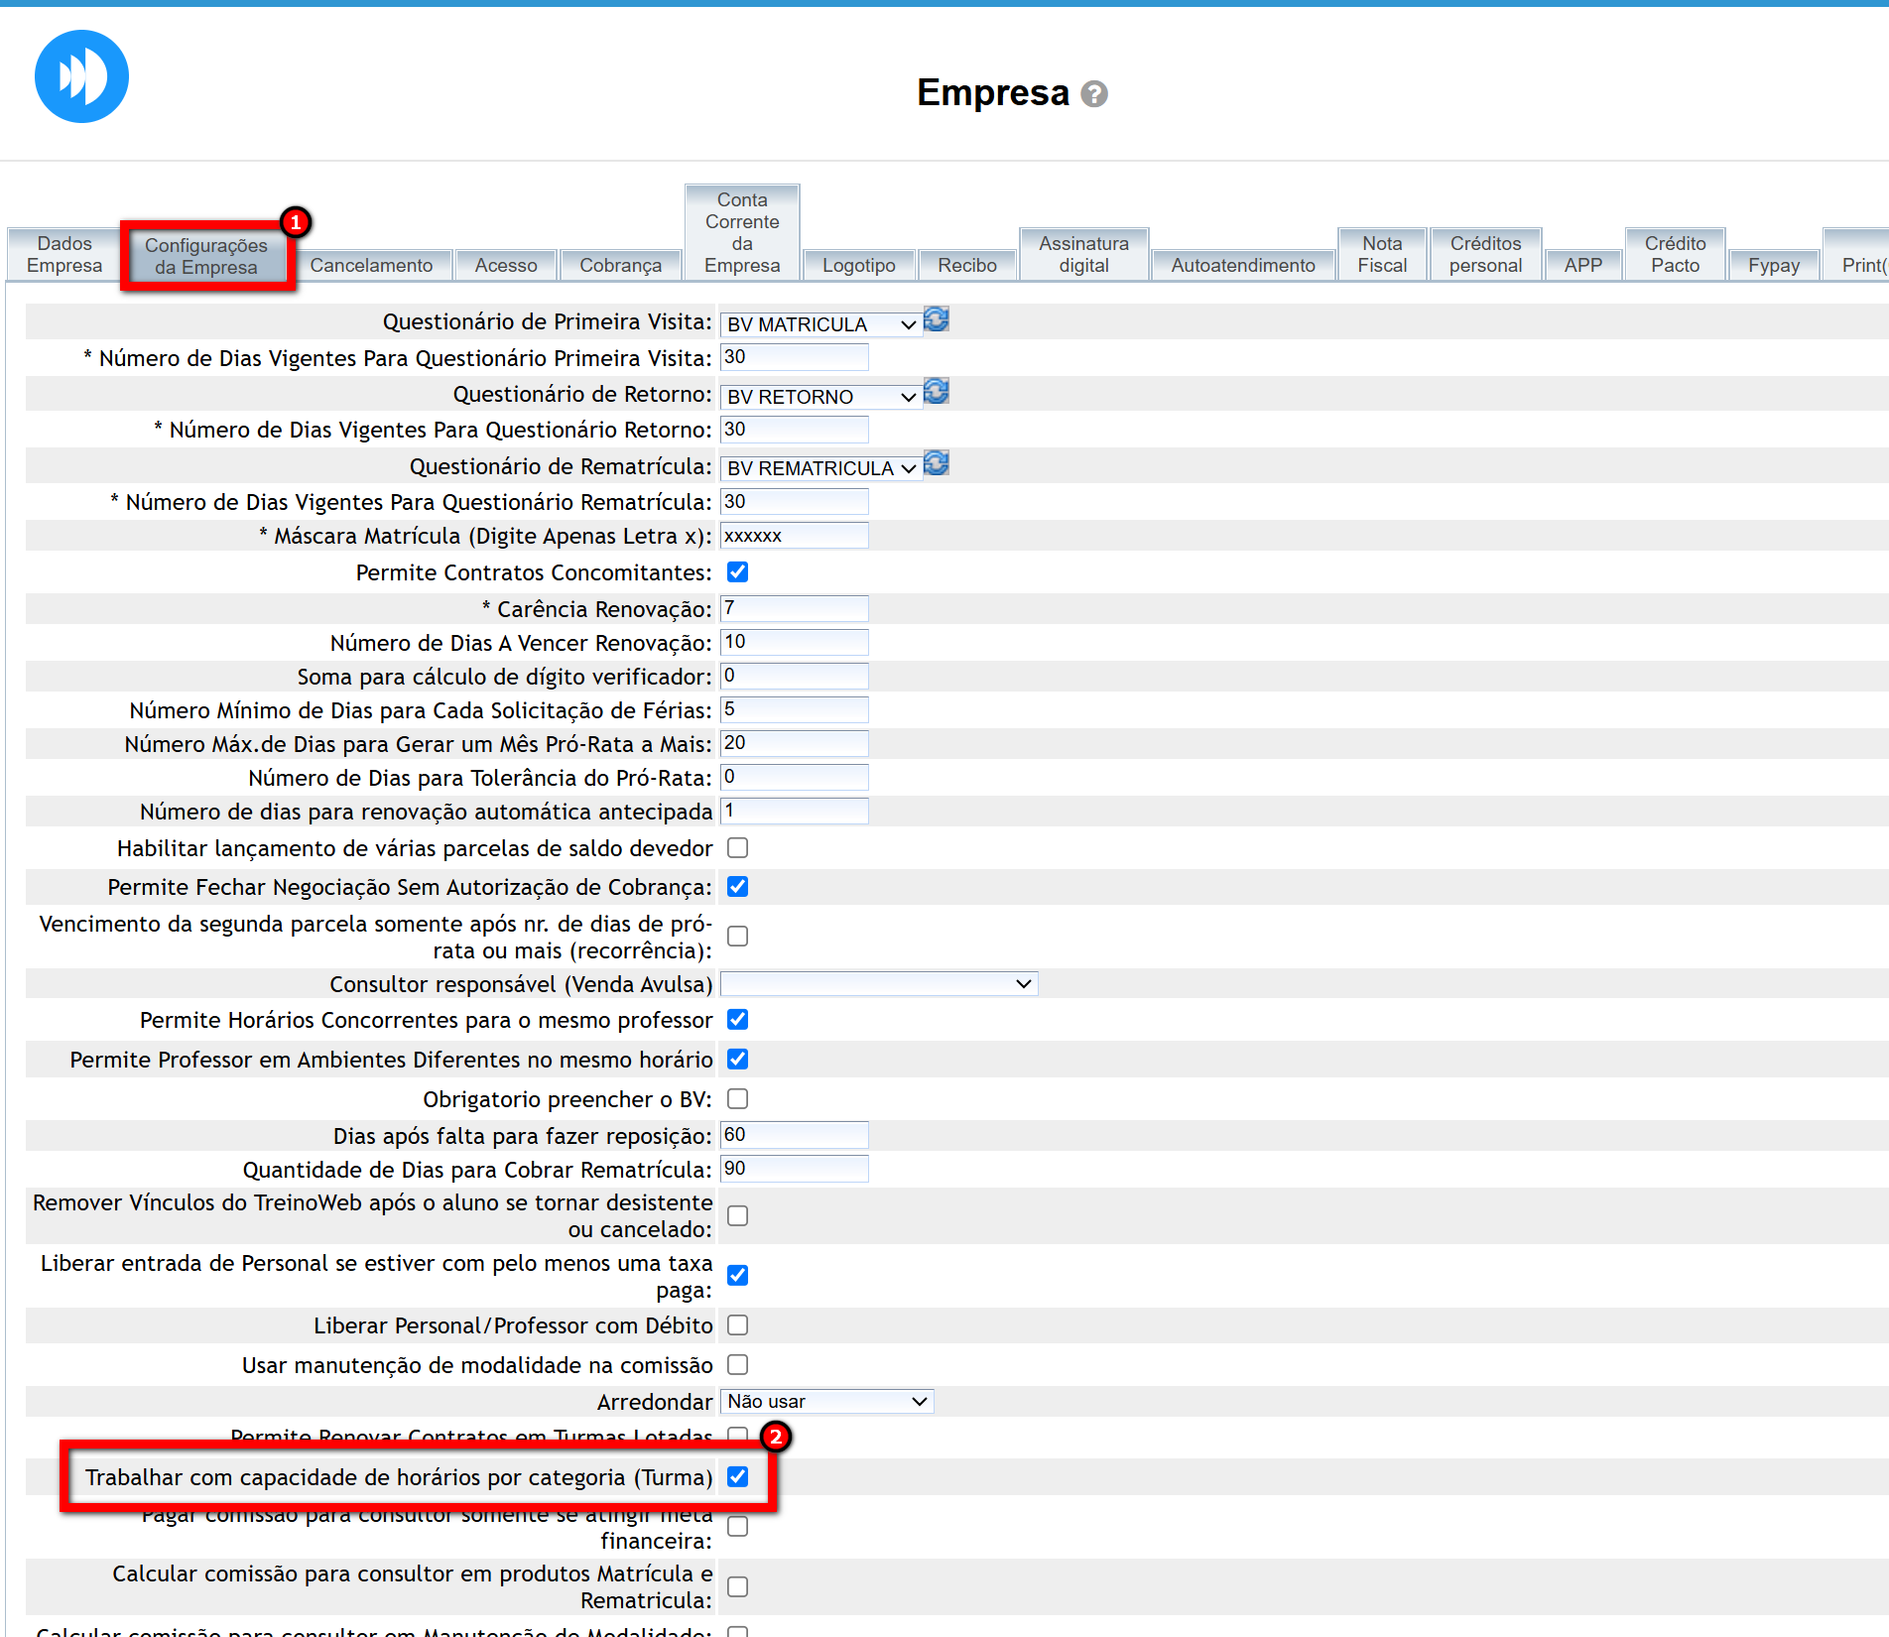Open the Nota Fiscal tab

click(x=1381, y=255)
